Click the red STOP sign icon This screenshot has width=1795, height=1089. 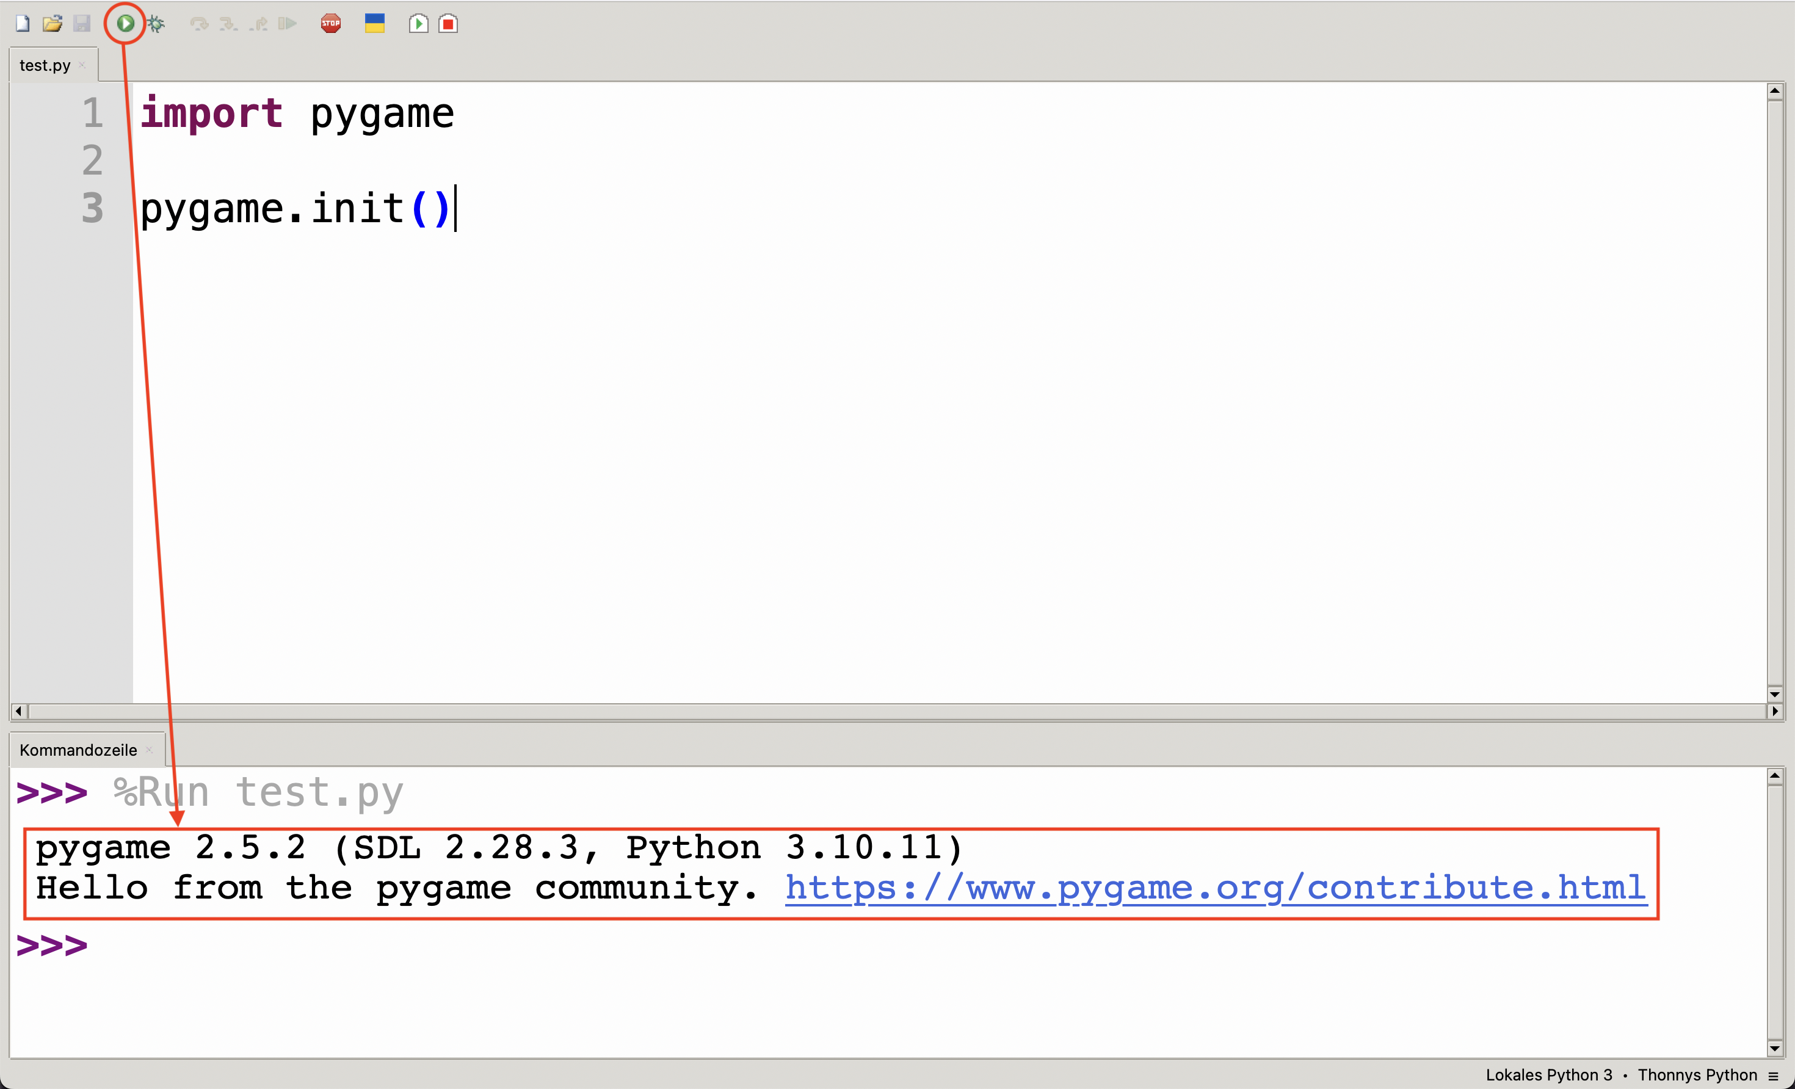pos(331,23)
